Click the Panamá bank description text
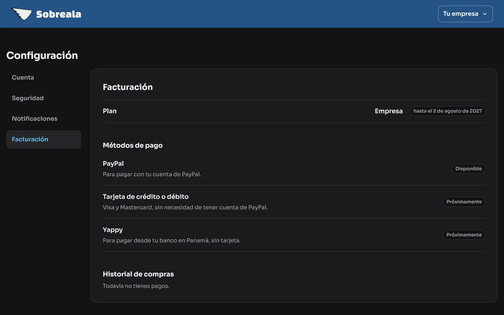Viewport: 504px width, 315px height. (x=172, y=240)
